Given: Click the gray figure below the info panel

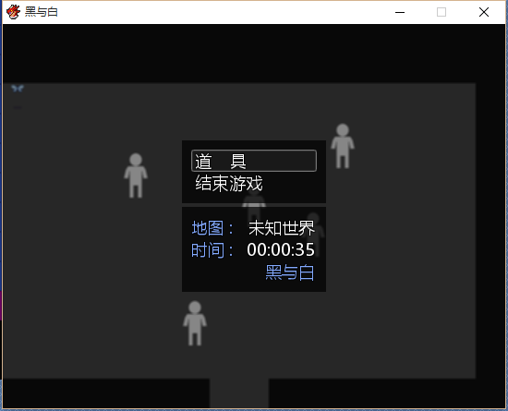Looking at the screenshot, I should click(x=195, y=323).
